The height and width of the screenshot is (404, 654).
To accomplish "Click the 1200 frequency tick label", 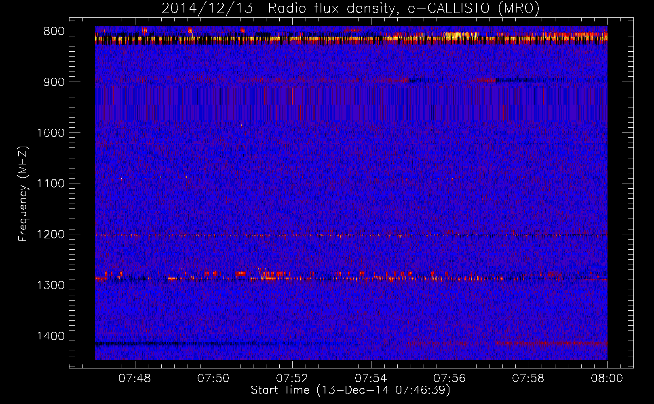I will pyautogui.click(x=51, y=235).
